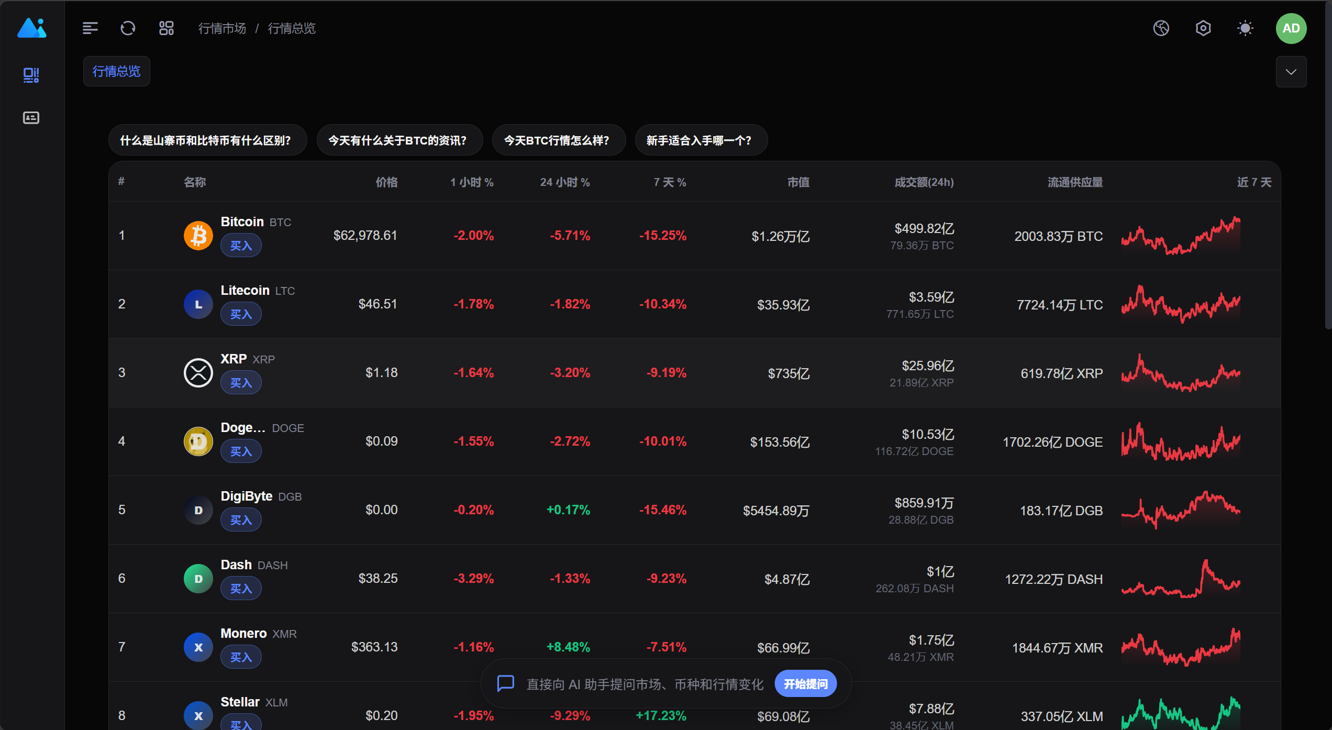Go to 行情市场 breadcrumb
The height and width of the screenshot is (730, 1332).
point(222,28)
